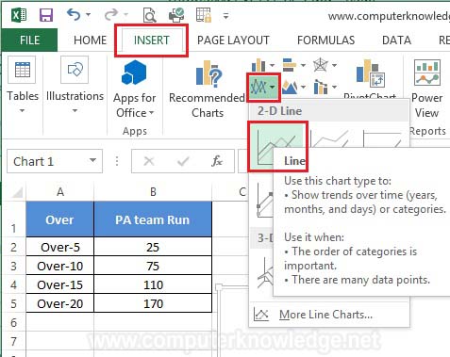Select row 2 header
The height and width of the screenshot is (357, 450).
pyautogui.click(x=13, y=247)
